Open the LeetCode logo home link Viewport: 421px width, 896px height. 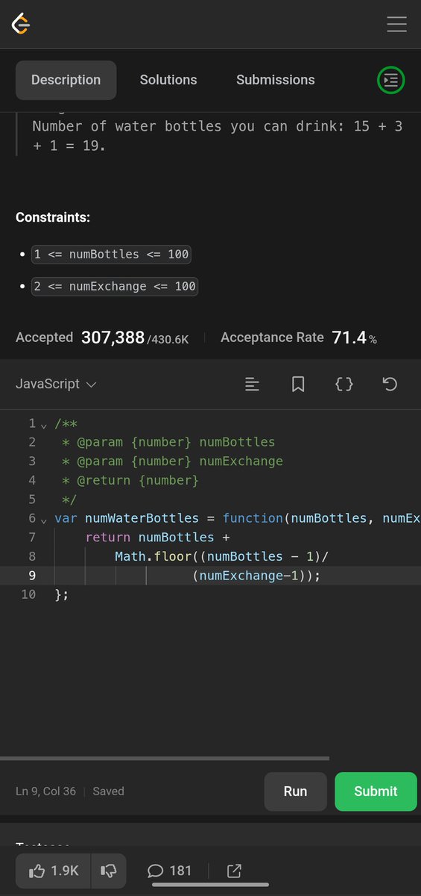20,24
